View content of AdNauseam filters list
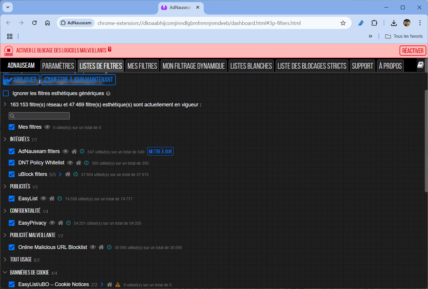The image size is (428, 289). [x=66, y=151]
